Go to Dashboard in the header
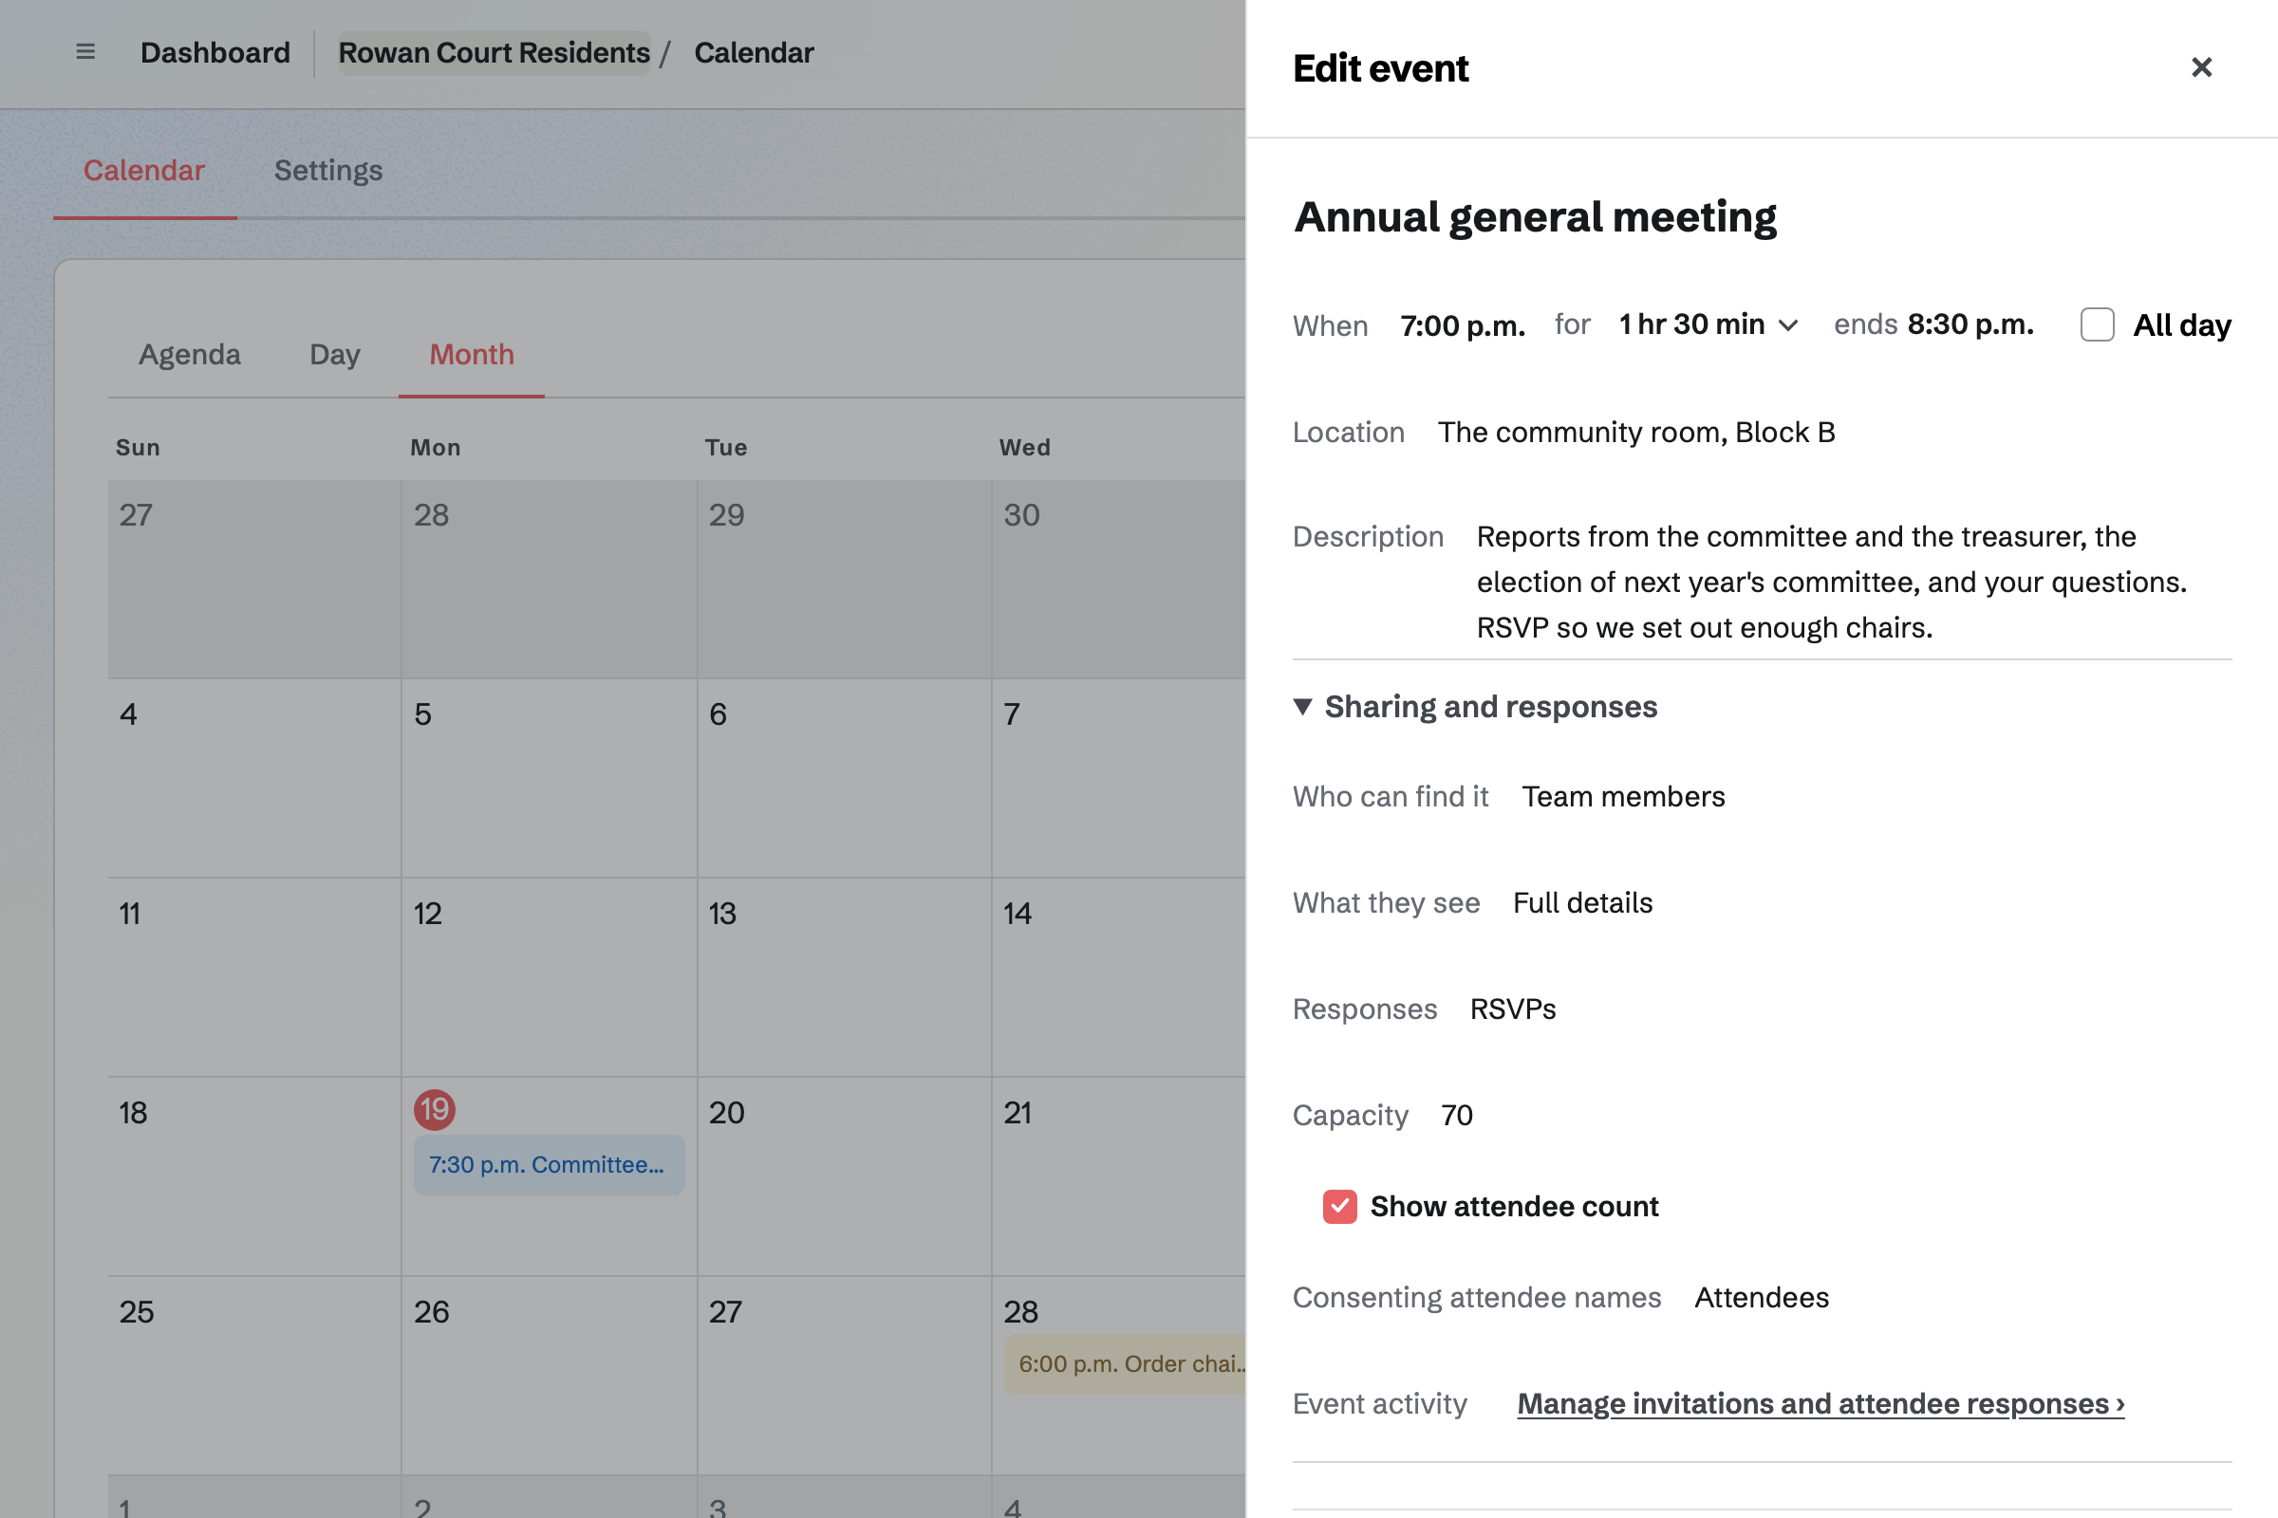The width and height of the screenshot is (2278, 1518). point(215,52)
